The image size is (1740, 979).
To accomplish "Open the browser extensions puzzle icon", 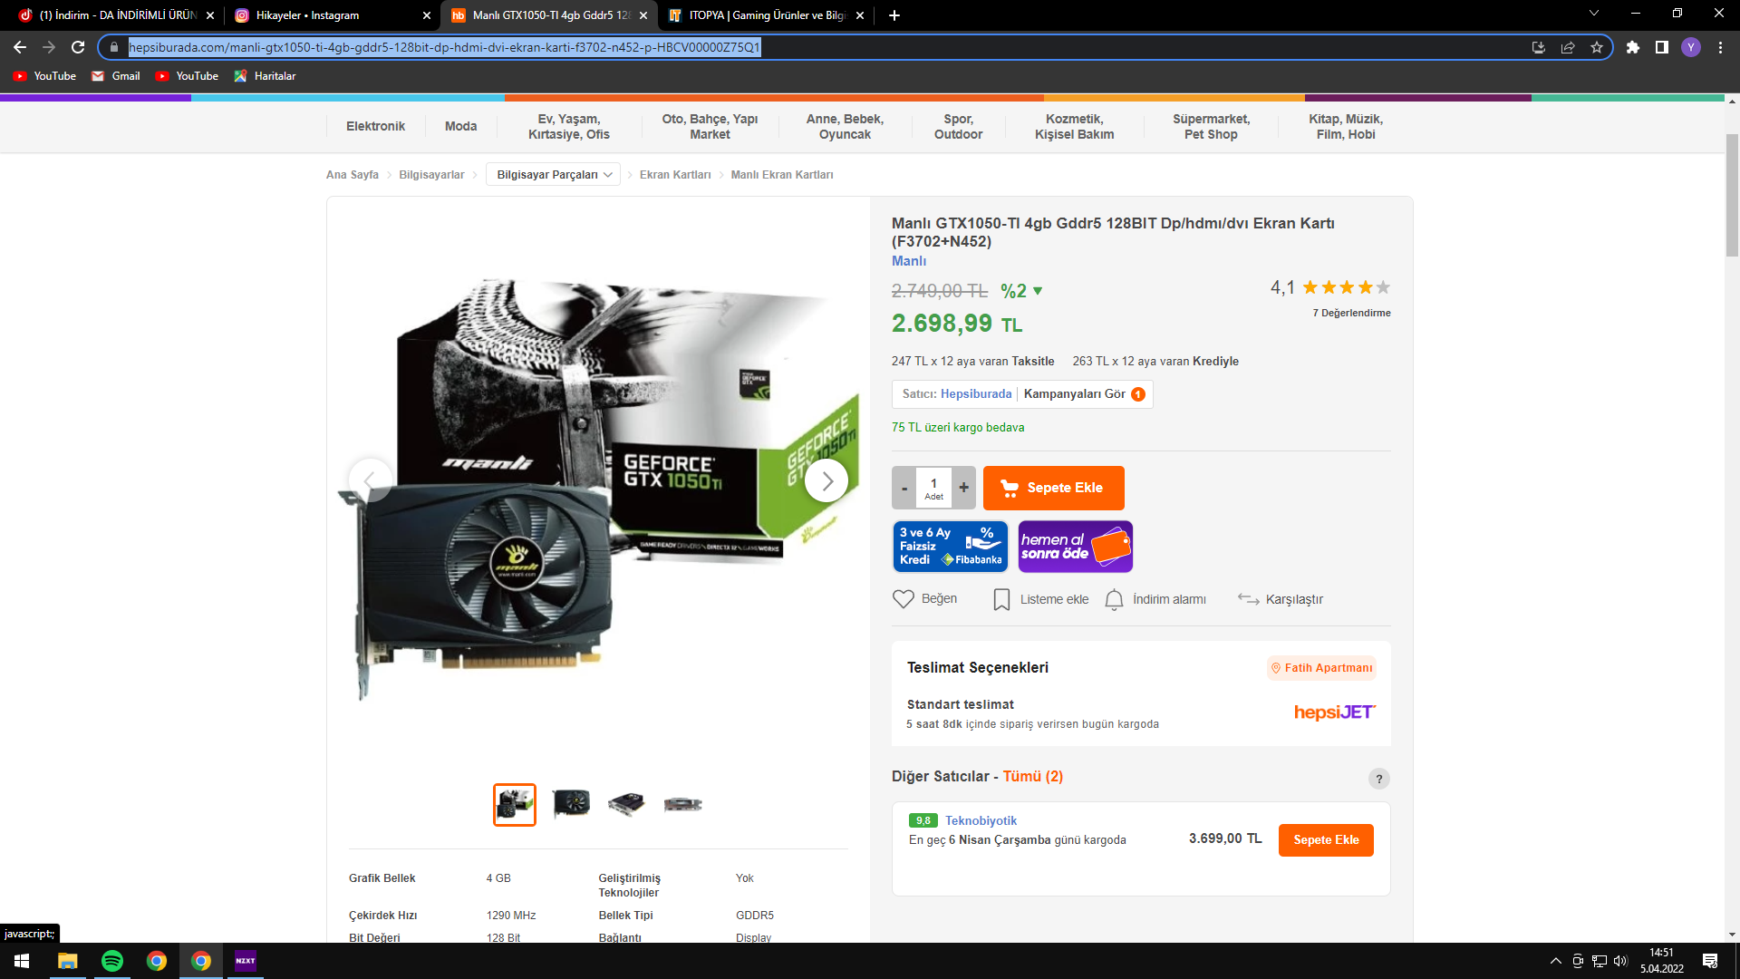I will (1633, 47).
